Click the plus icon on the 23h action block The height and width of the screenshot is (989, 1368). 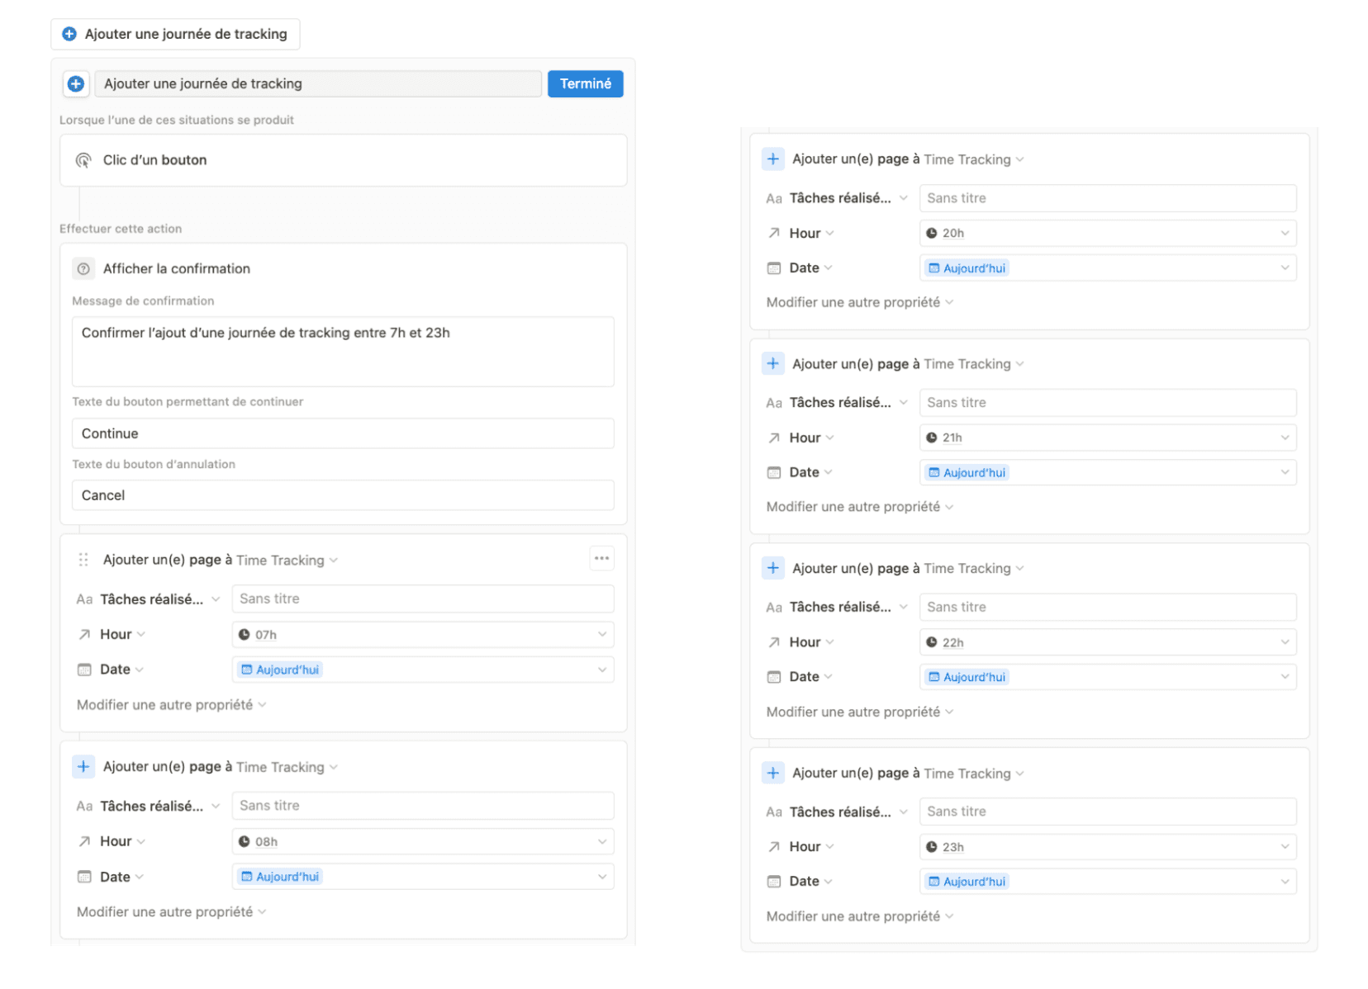(772, 773)
